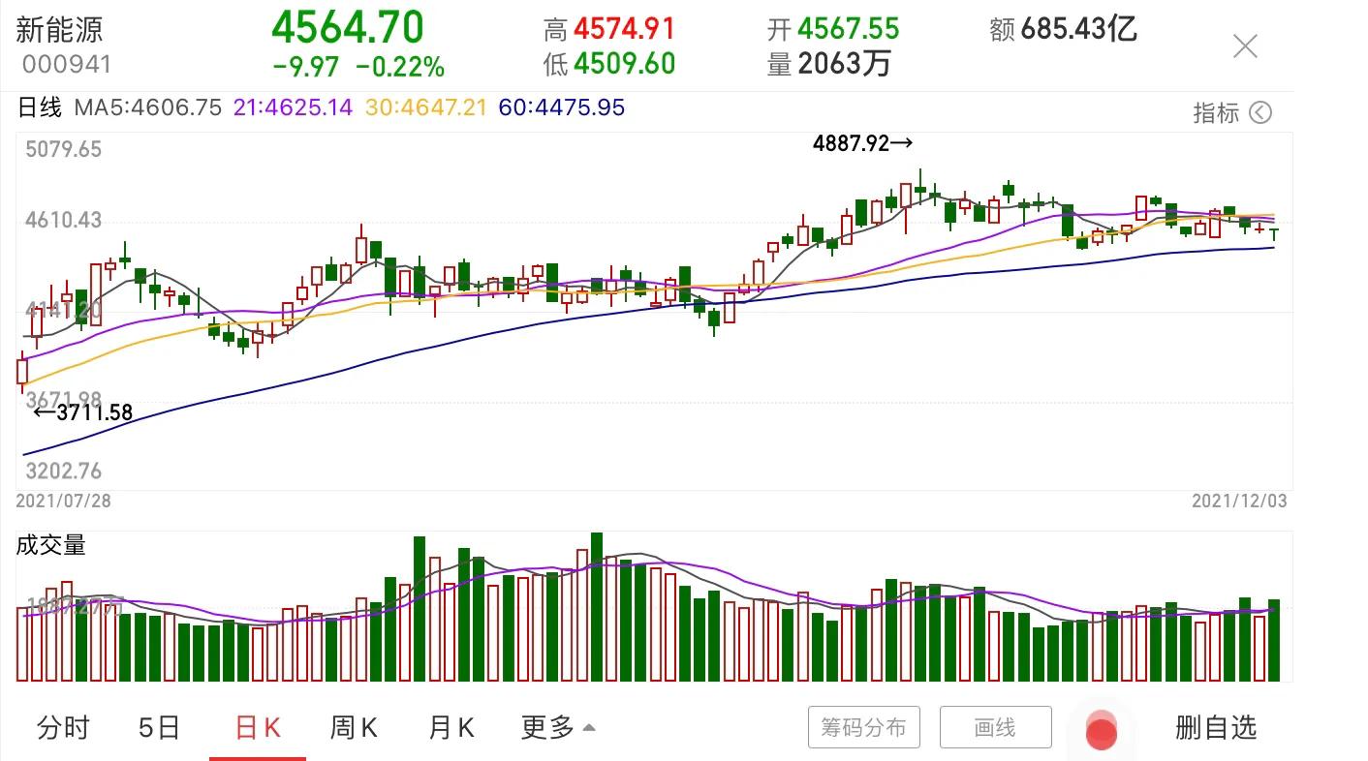Click the volume value 2063万
This screenshot has height=761, width=1368.
844,64
